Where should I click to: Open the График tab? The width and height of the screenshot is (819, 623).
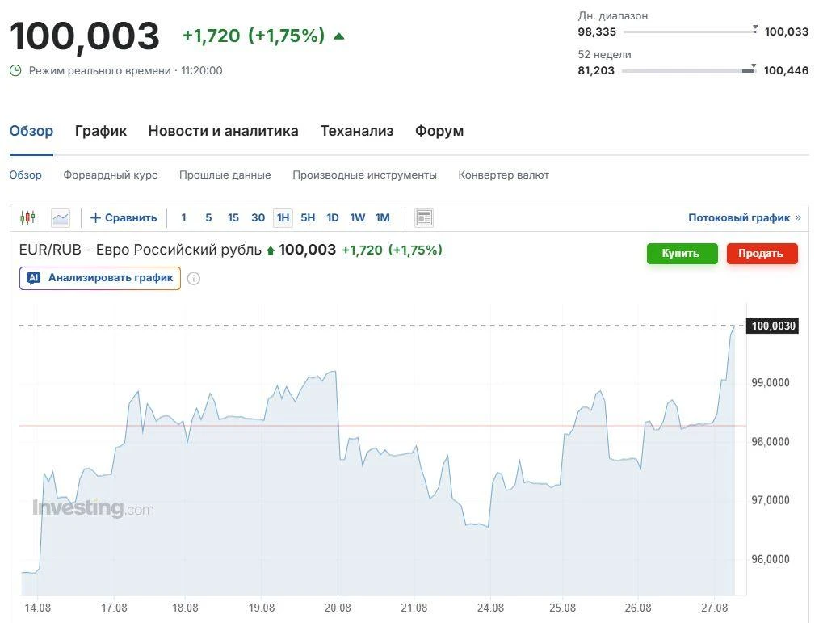[101, 131]
